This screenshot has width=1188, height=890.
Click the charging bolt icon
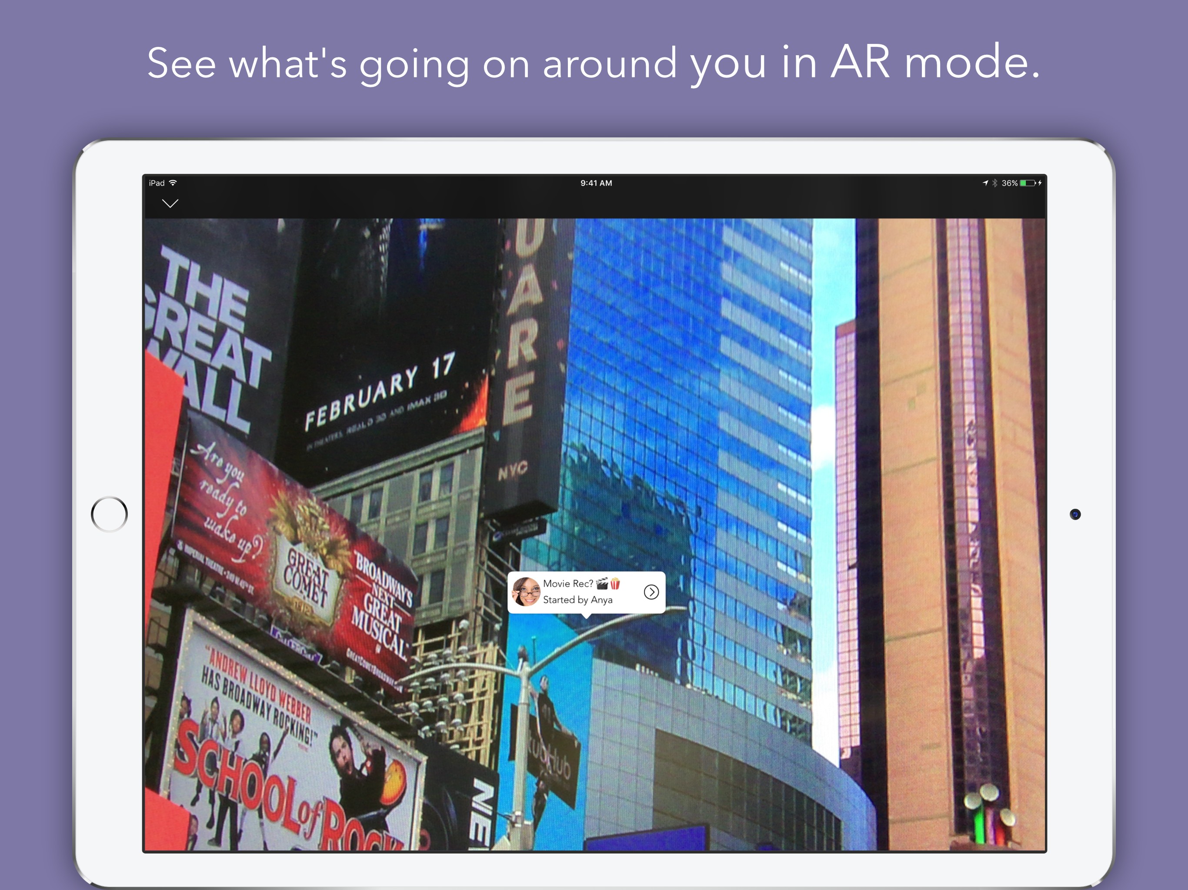tap(1040, 183)
